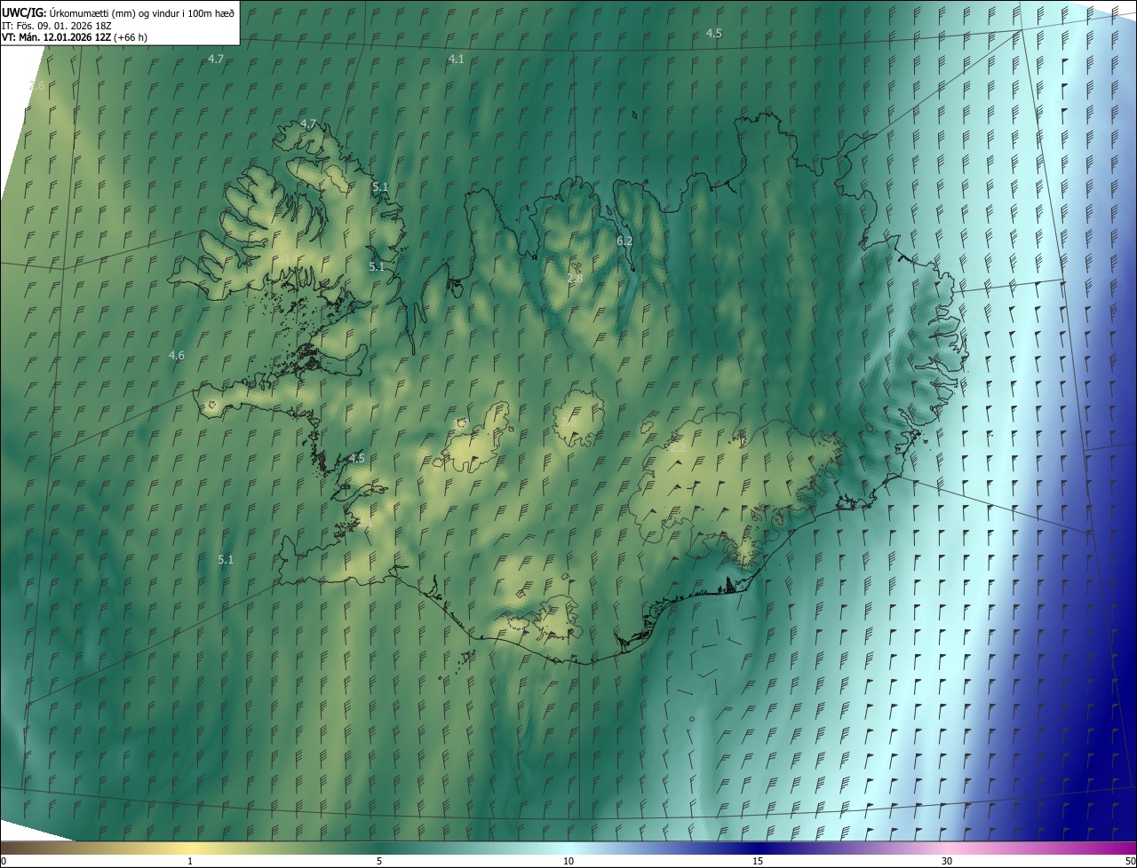Click the '15' tick on the color scale
Viewport: 1137px width, 868px height.
click(758, 861)
